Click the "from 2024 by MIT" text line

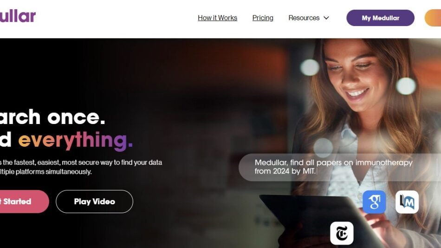[285, 171]
